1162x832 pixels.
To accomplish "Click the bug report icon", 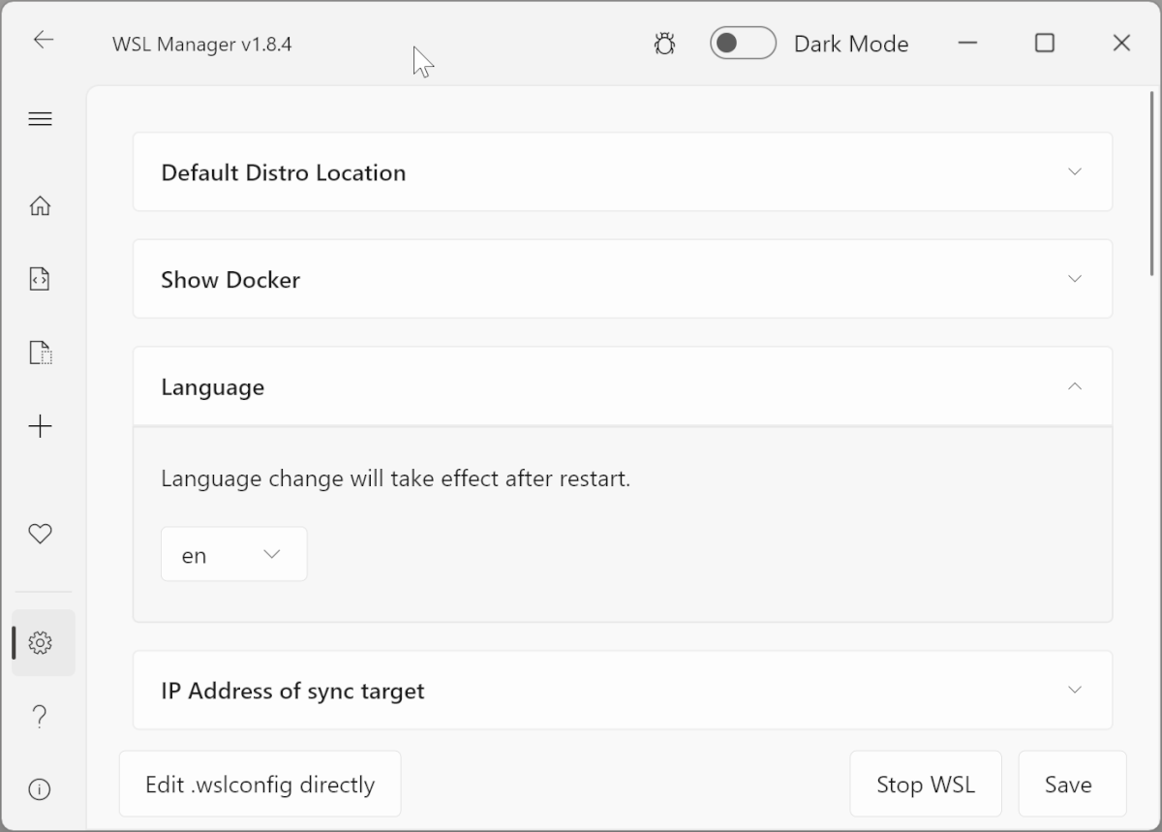I will (x=664, y=44).
